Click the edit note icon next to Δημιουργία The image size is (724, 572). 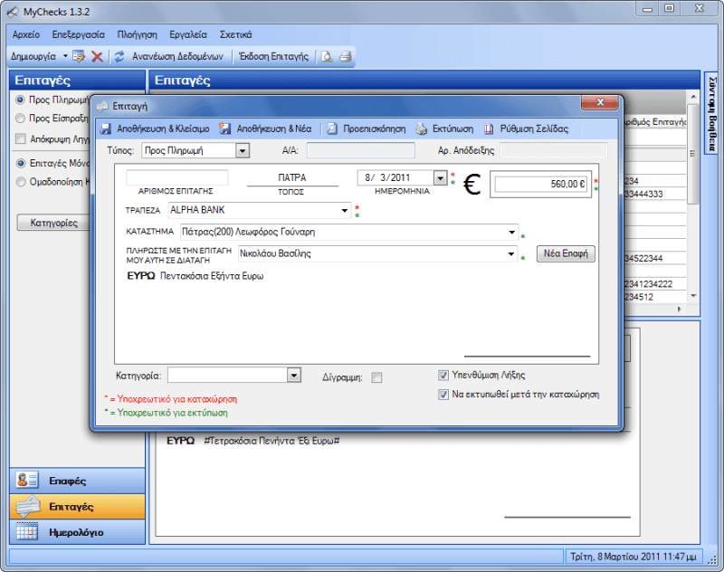tap(79, 56)
